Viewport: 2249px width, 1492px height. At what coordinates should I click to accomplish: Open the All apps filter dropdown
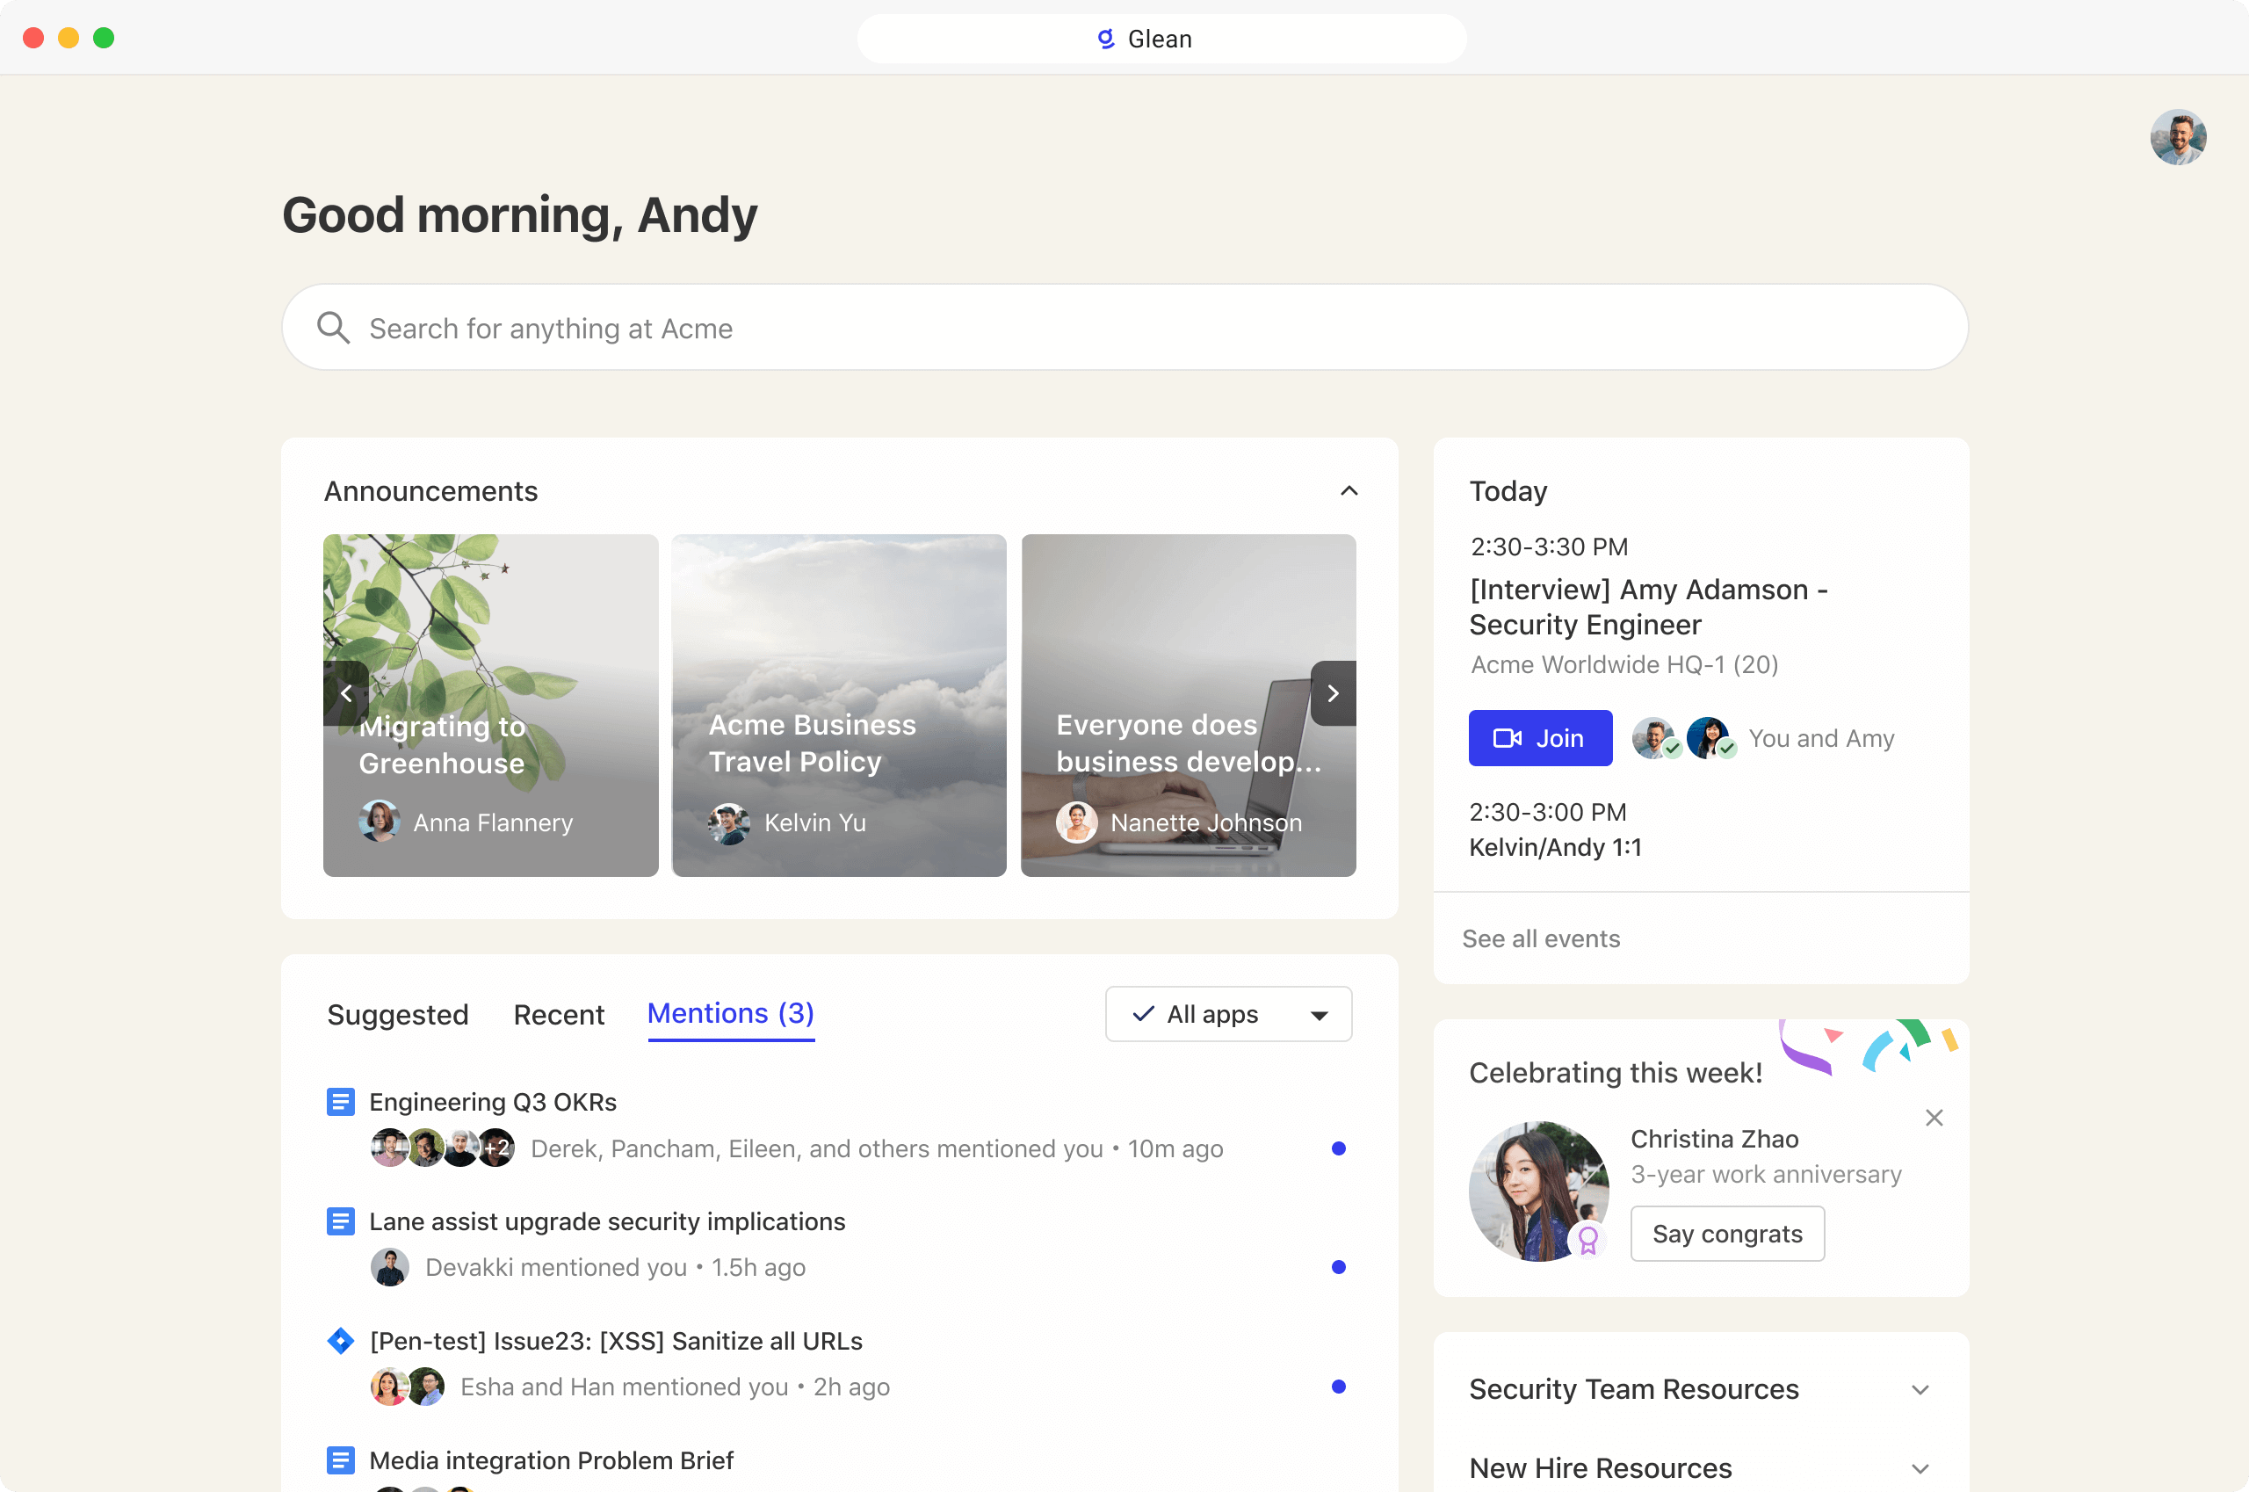pos(1227,1014)
